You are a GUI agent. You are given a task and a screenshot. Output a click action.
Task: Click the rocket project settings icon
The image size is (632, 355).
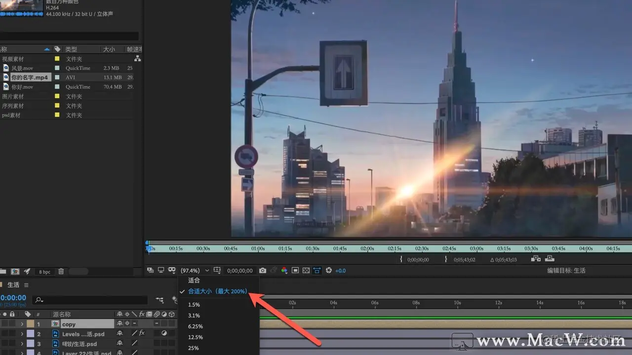tap(27, 272)
